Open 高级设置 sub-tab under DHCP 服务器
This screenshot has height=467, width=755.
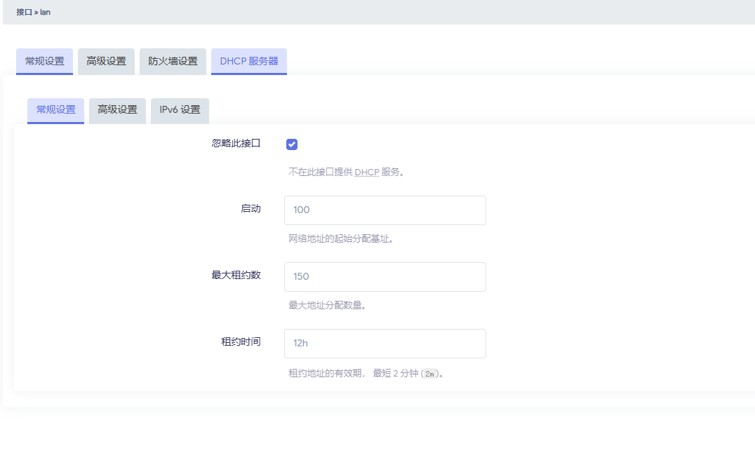point(117,110)
